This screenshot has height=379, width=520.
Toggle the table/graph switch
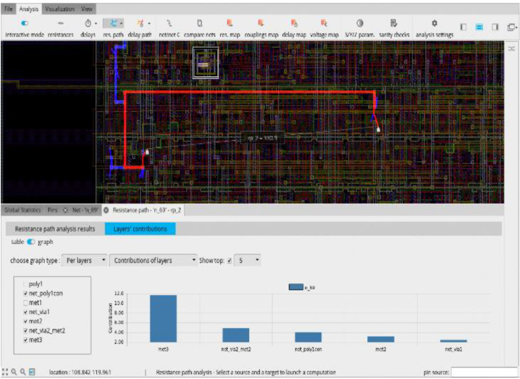pos(31,242)
